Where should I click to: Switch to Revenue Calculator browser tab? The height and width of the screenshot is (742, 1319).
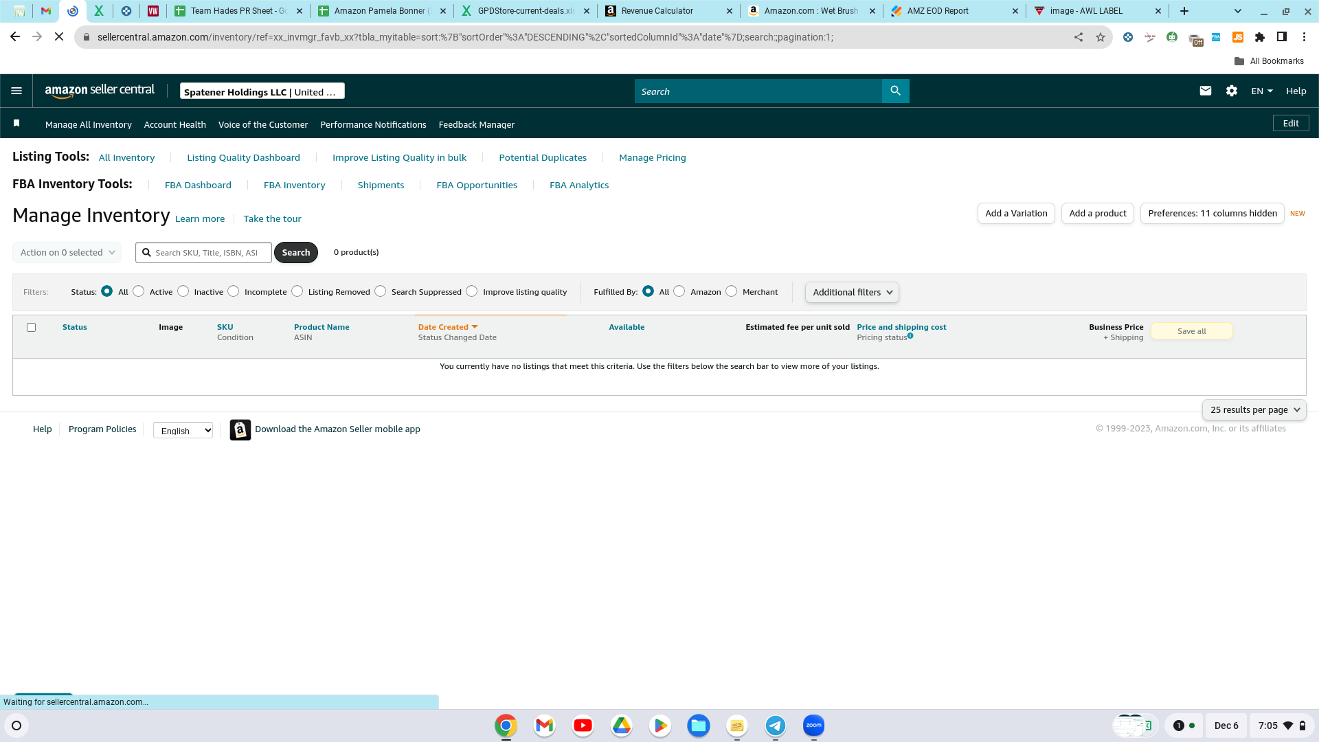pyautogui.click(x=668, y=11)
